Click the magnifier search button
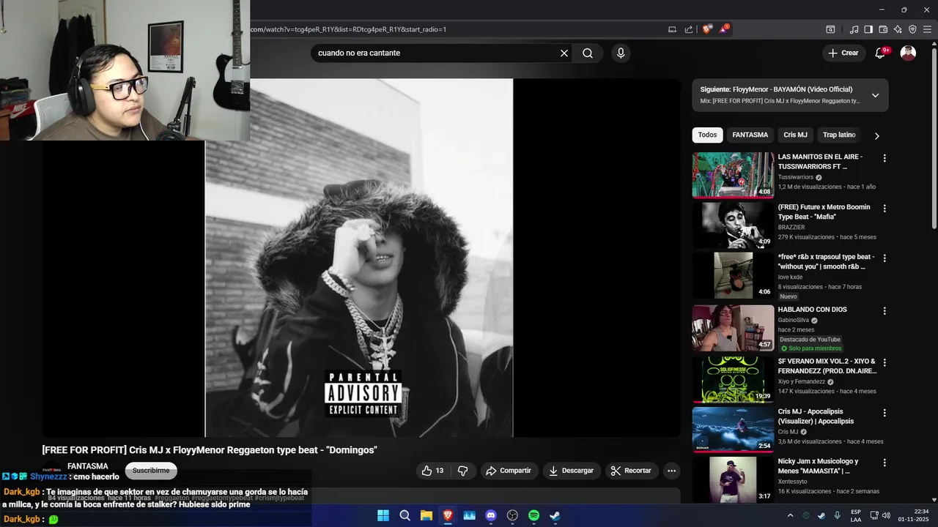 (x=588, y=53)
